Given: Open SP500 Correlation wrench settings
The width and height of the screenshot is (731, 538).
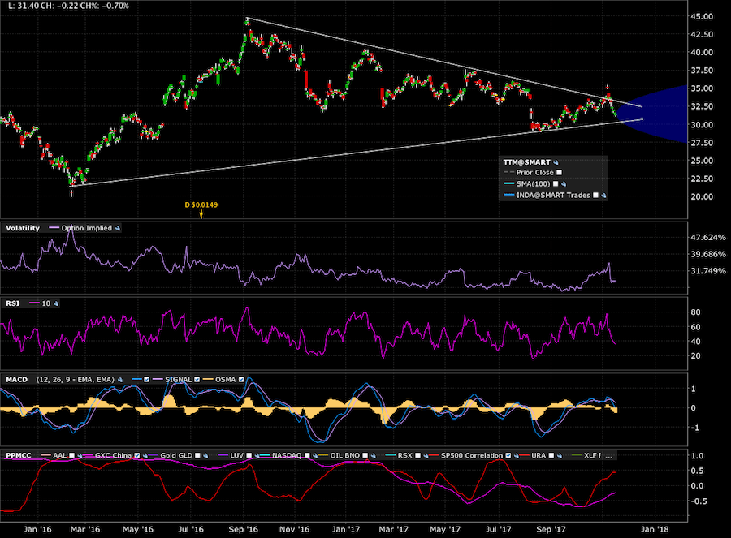Looking at the screenshot, I should pyautogui.click(x=517, y=455).
